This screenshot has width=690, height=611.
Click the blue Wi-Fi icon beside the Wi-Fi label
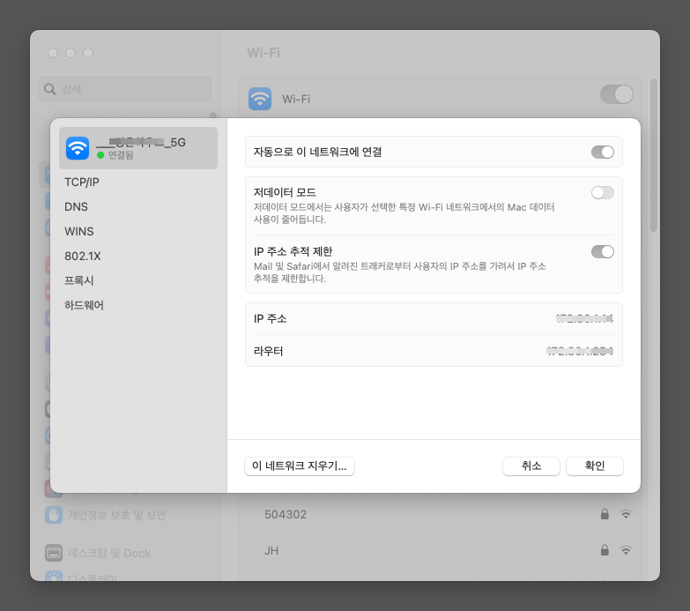pos(260,99)
